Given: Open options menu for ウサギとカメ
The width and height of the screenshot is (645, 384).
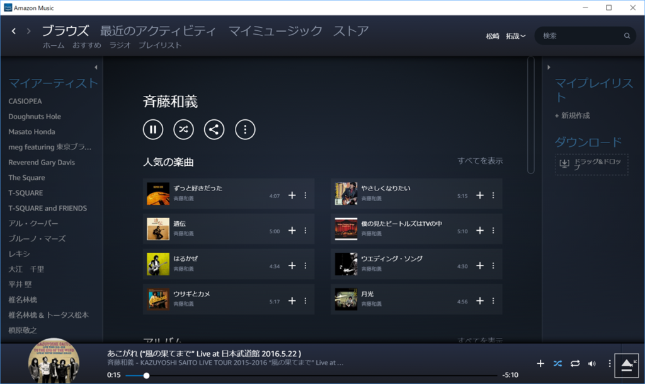Looking at the screenshot, I should click(305, 301).
